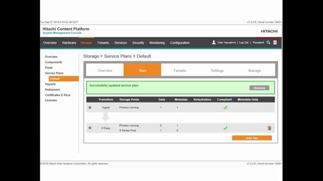This screenshot has width=323, height=181.
Task: Click the Log Out link
Action: 244,42
